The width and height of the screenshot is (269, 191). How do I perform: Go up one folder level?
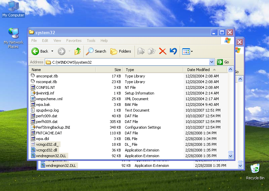(78, 51)
